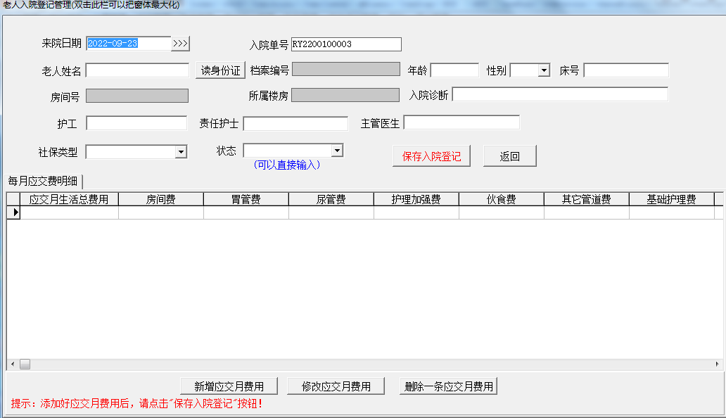Click 保存入院登记 button
726x418 pixels.
(x=431, y=156)
